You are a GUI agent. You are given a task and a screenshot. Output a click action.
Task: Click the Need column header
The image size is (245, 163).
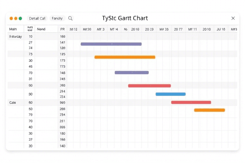[41, 29]
